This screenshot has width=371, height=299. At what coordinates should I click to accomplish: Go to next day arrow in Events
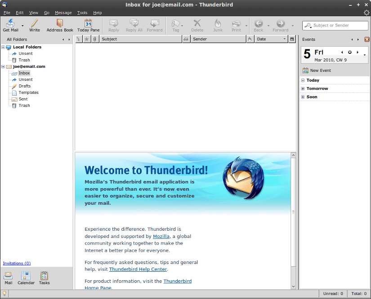click(358, 52)
